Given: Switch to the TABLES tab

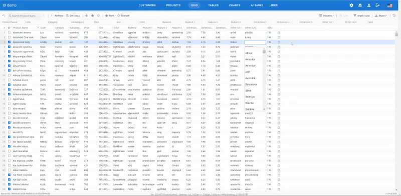Looking at the screenshot, I should 214,5.
